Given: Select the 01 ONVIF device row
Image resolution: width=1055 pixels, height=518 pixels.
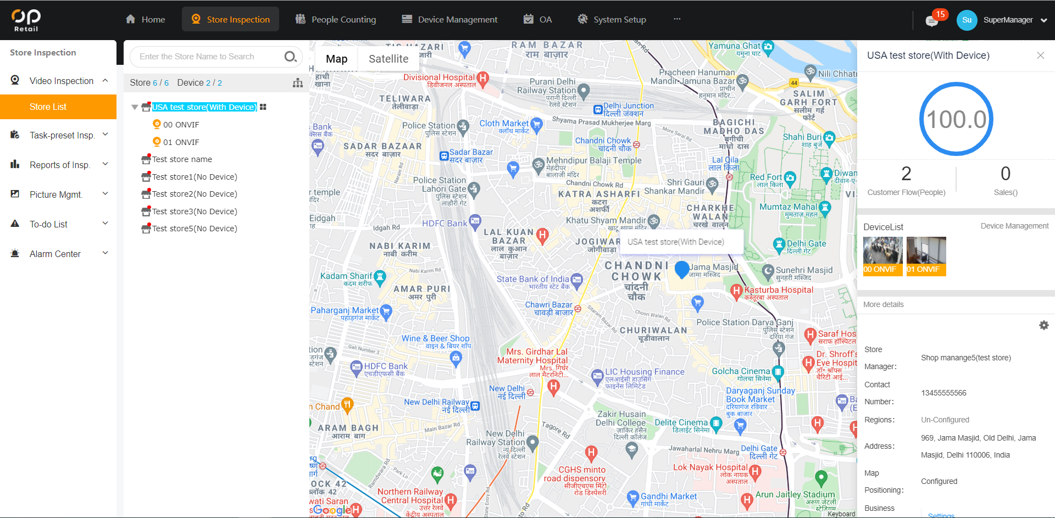Looking at the screenshot, I should pyautogui.click(x=181, y=142).
